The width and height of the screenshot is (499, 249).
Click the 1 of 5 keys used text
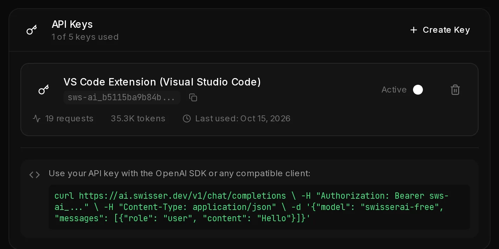(x=85, y=37)
